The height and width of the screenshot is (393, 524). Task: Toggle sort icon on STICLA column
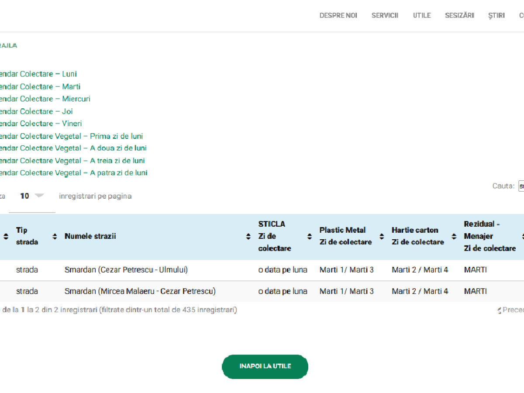pyautogui.click(x=310, y=236)
